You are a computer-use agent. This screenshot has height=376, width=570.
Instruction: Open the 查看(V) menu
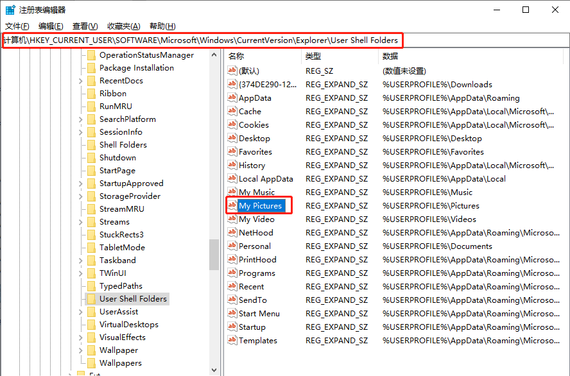pyautogui.click(x=85, y=26)
